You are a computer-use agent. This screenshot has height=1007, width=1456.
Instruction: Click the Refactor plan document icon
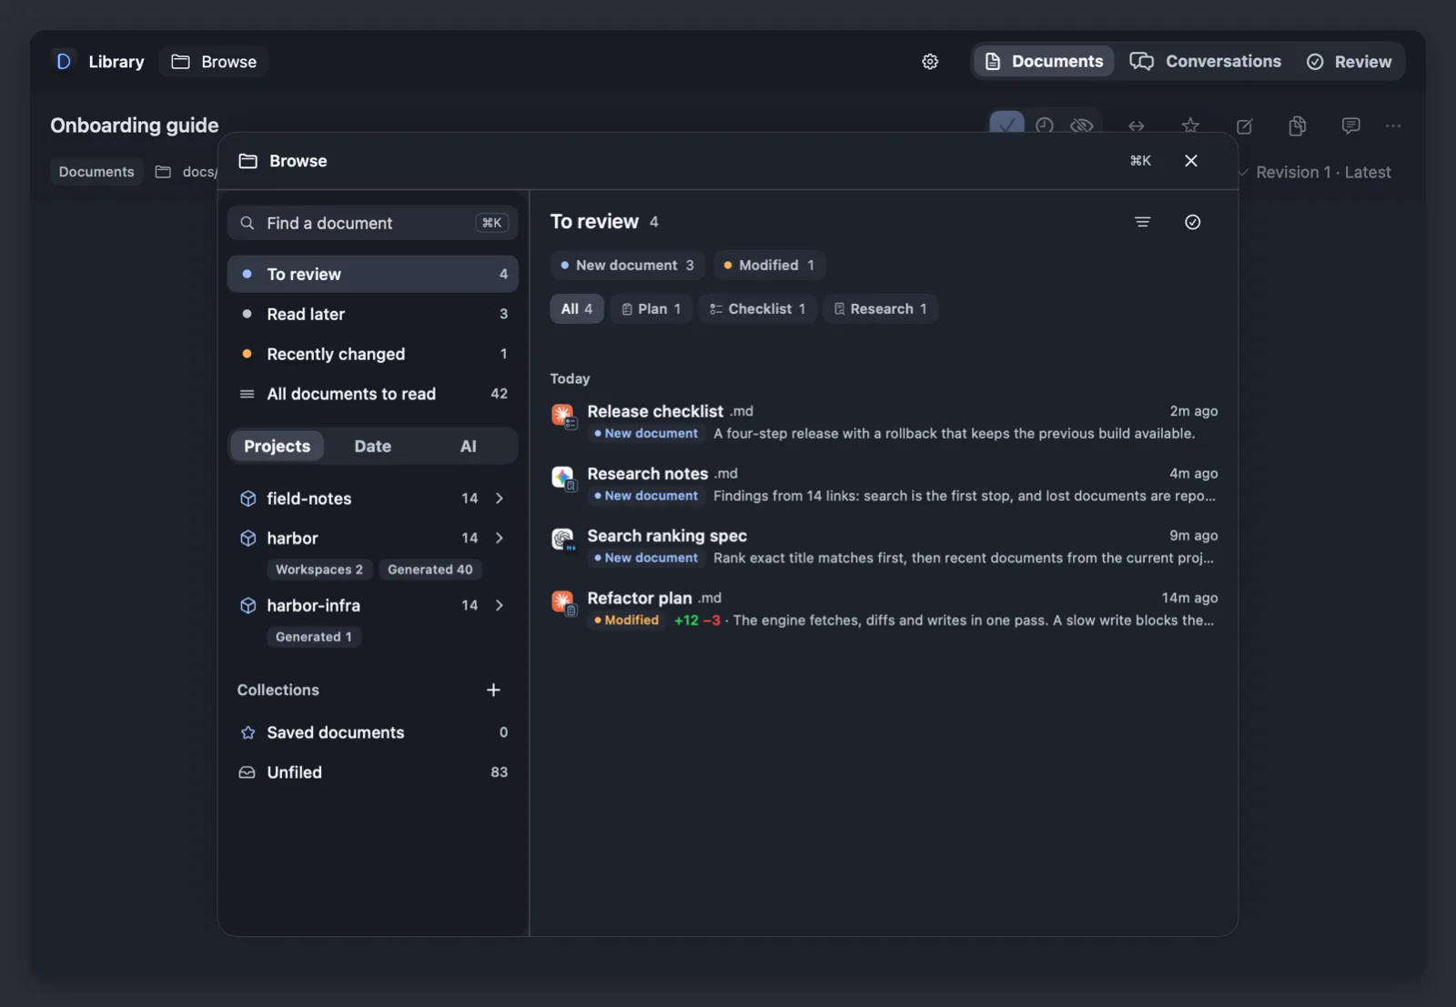click(x=563, y=603)
